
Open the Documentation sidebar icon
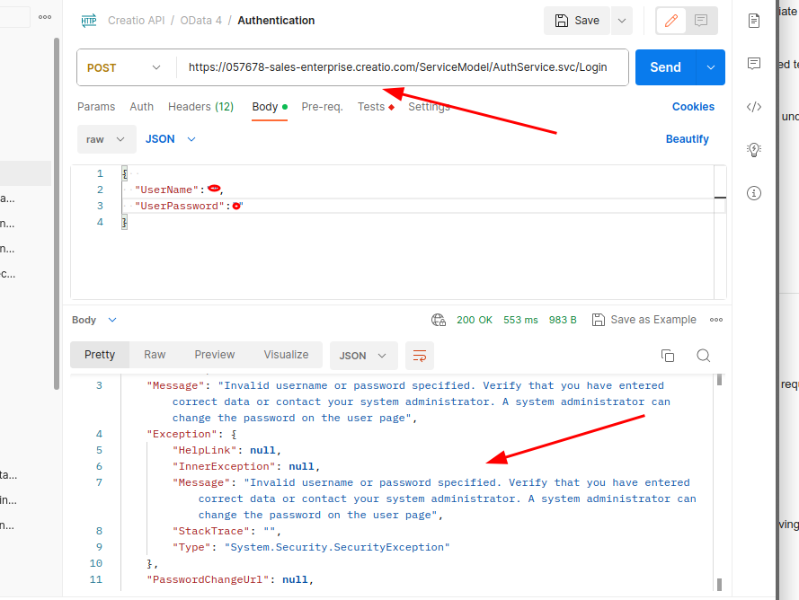coord(754,21)
